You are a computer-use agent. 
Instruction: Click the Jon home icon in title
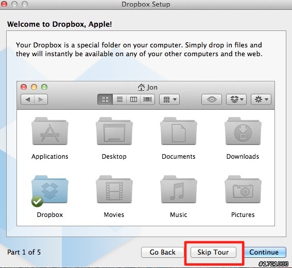click(x=141, y=87)
